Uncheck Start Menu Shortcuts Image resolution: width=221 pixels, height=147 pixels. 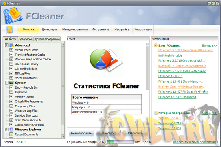pos(11,120)
